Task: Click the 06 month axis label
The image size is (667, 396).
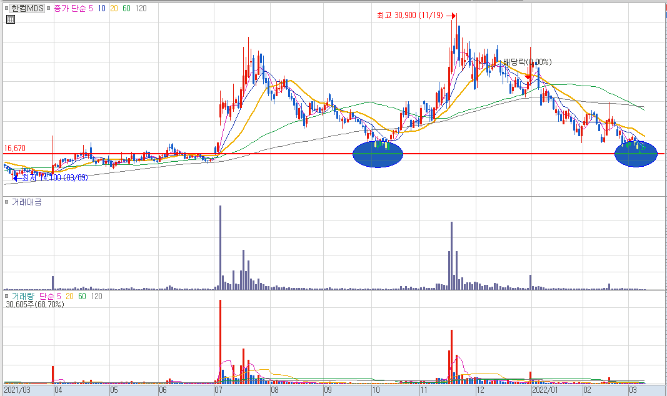Action: click(x=163, y=390)
